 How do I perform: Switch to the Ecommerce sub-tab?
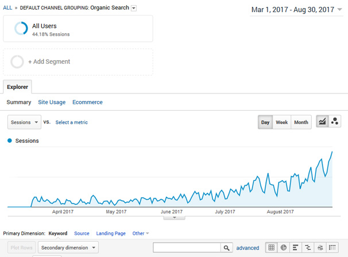coord(87,102)
